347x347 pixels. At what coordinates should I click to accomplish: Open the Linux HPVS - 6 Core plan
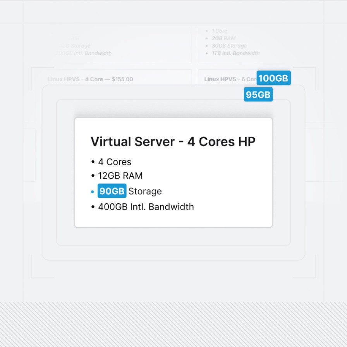(x=230, y=79)
